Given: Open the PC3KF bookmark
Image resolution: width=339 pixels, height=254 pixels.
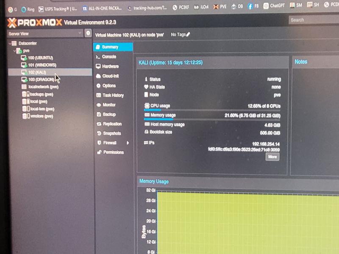Looking at the screenshot, I should click(x=181, y=7).
